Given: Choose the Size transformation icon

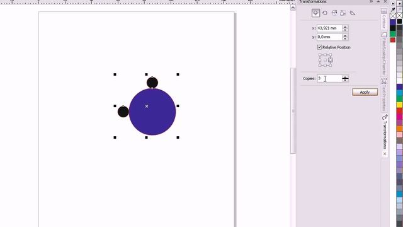Looking at the screenshot, I should (343, 13).
